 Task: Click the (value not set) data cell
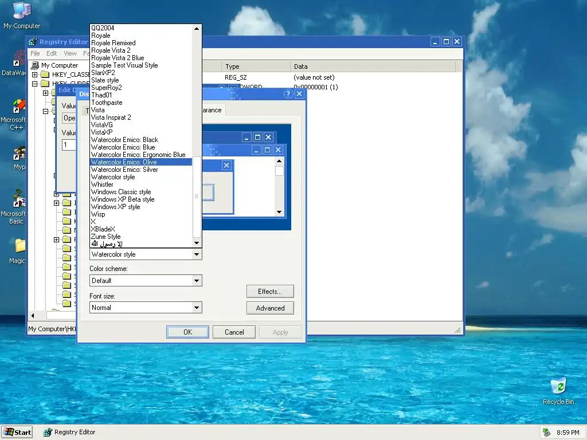(x=314, y=77)
